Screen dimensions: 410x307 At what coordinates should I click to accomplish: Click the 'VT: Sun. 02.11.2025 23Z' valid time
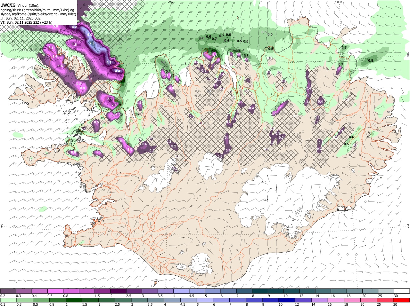pos(20,22)
